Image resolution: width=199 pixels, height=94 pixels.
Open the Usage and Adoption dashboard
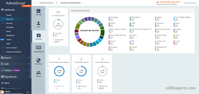coord(14,52)
